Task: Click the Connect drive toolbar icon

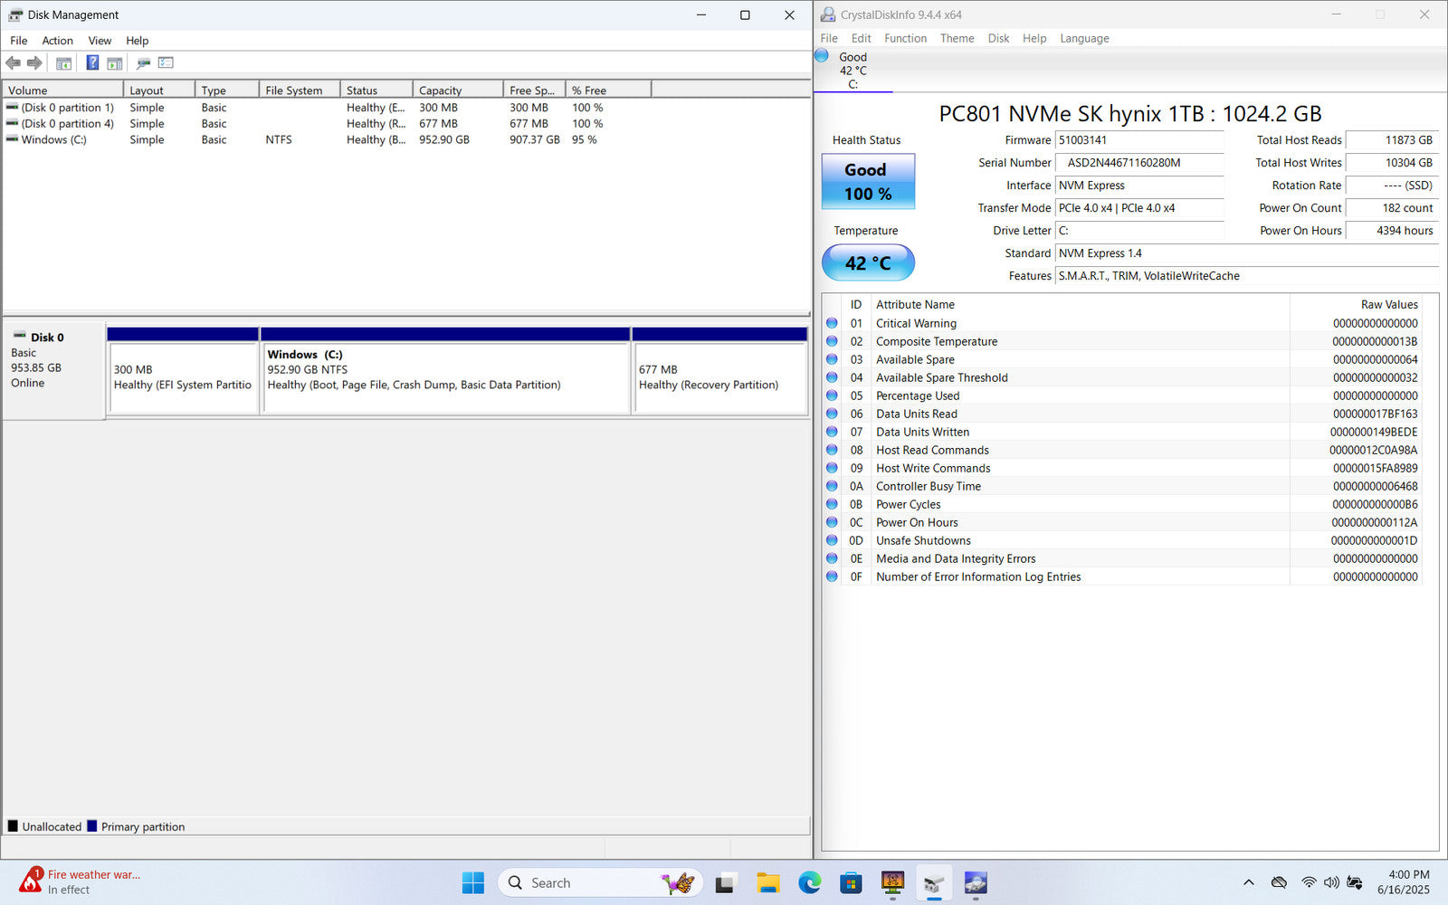Action: (x=143, y=63)
